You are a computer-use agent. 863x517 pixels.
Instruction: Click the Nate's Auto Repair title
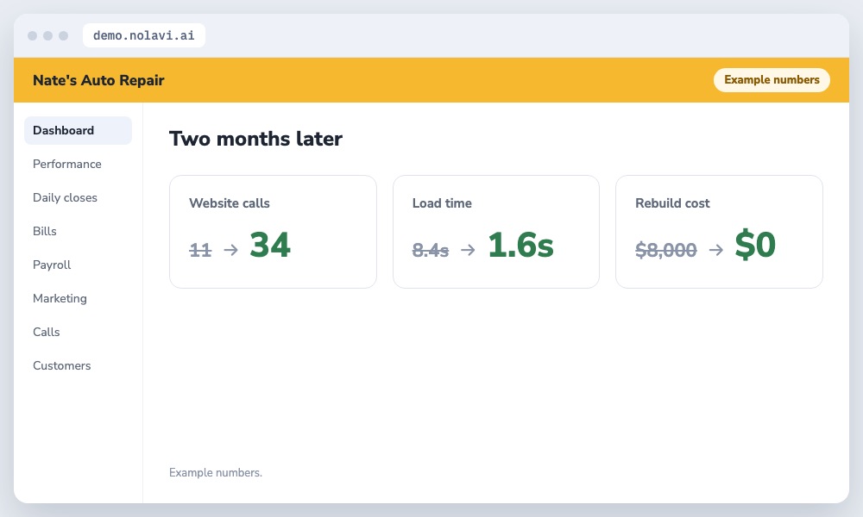(x=98, y=80)
